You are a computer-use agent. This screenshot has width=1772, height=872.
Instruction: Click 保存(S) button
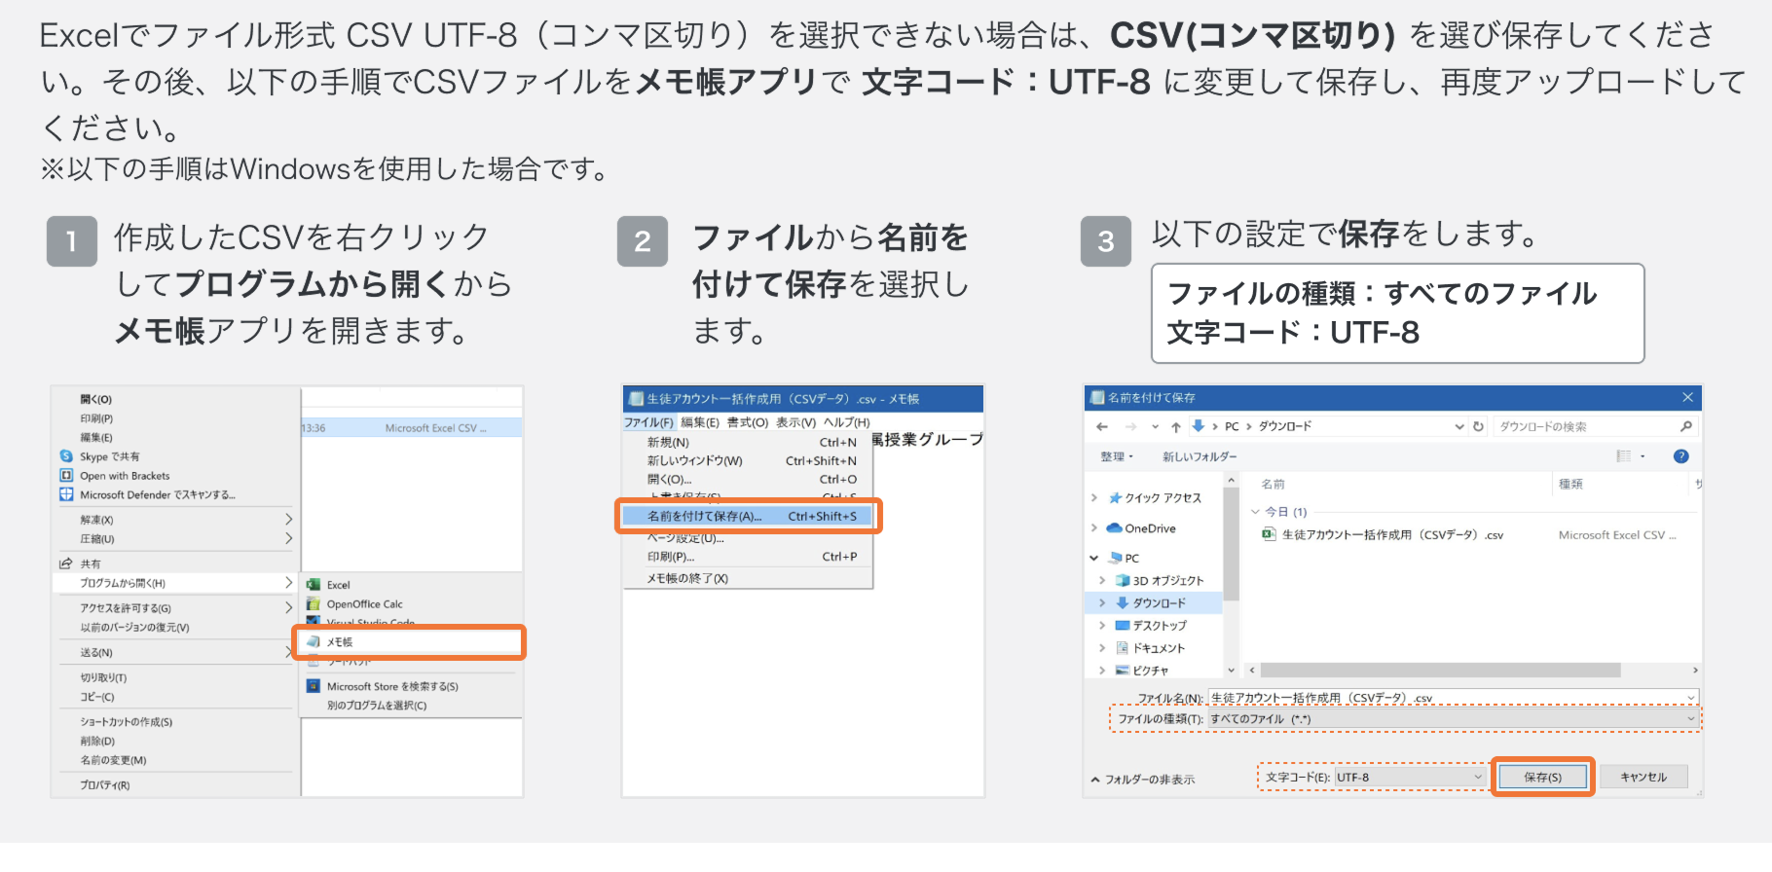click(1543, 777)
